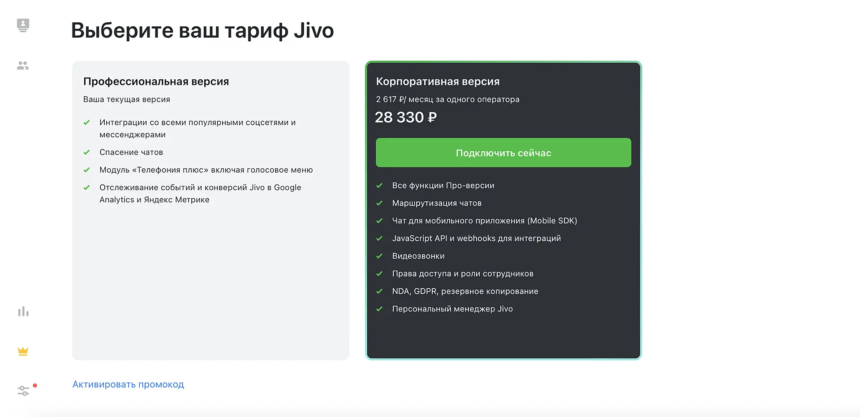Click the green checkmark beside Видеозвонки

[379, 256]
